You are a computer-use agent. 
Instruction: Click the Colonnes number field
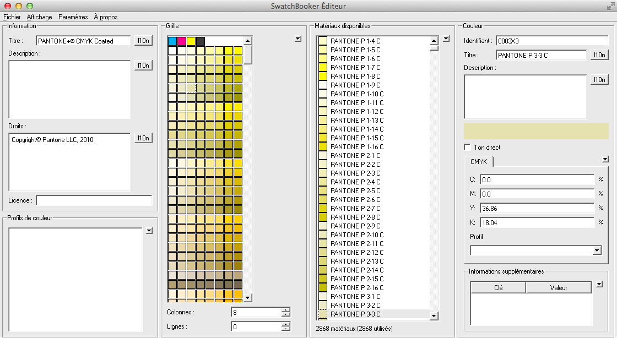257,313
